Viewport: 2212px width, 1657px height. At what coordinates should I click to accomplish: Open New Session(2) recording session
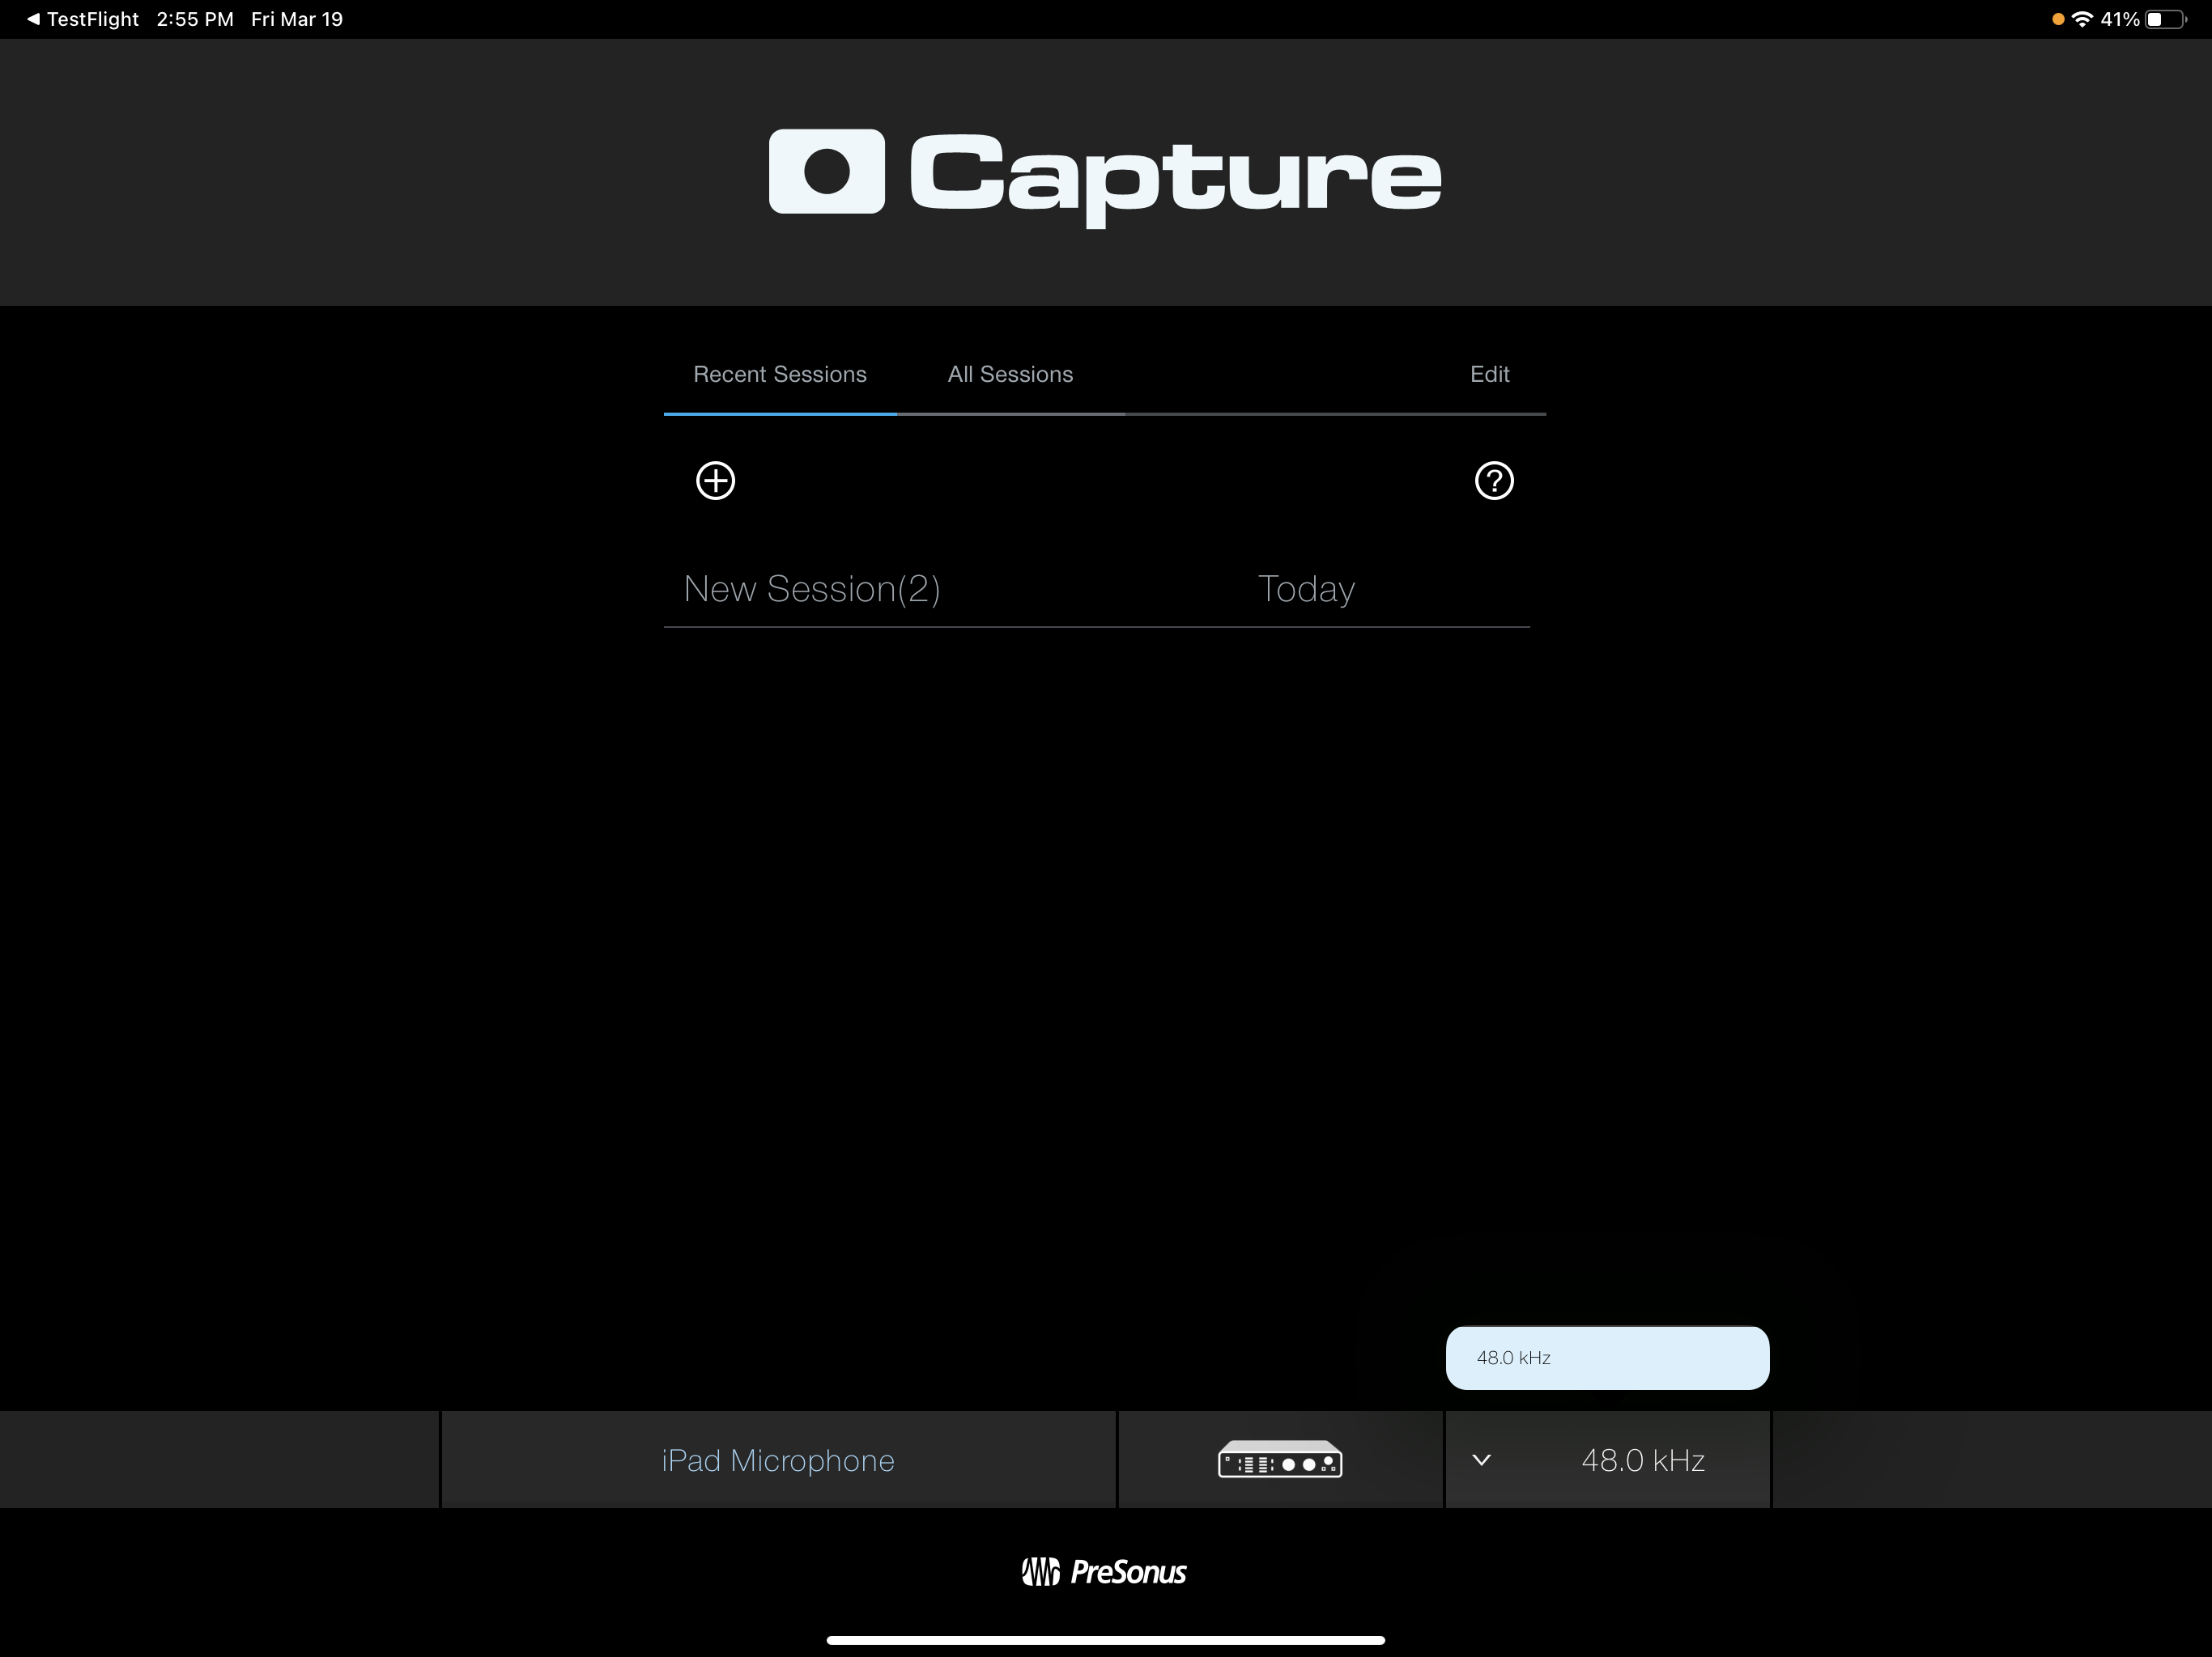(x=811, y=587)
